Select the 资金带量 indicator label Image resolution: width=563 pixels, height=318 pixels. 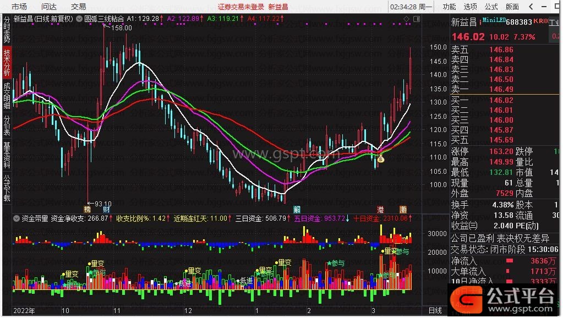35,218
